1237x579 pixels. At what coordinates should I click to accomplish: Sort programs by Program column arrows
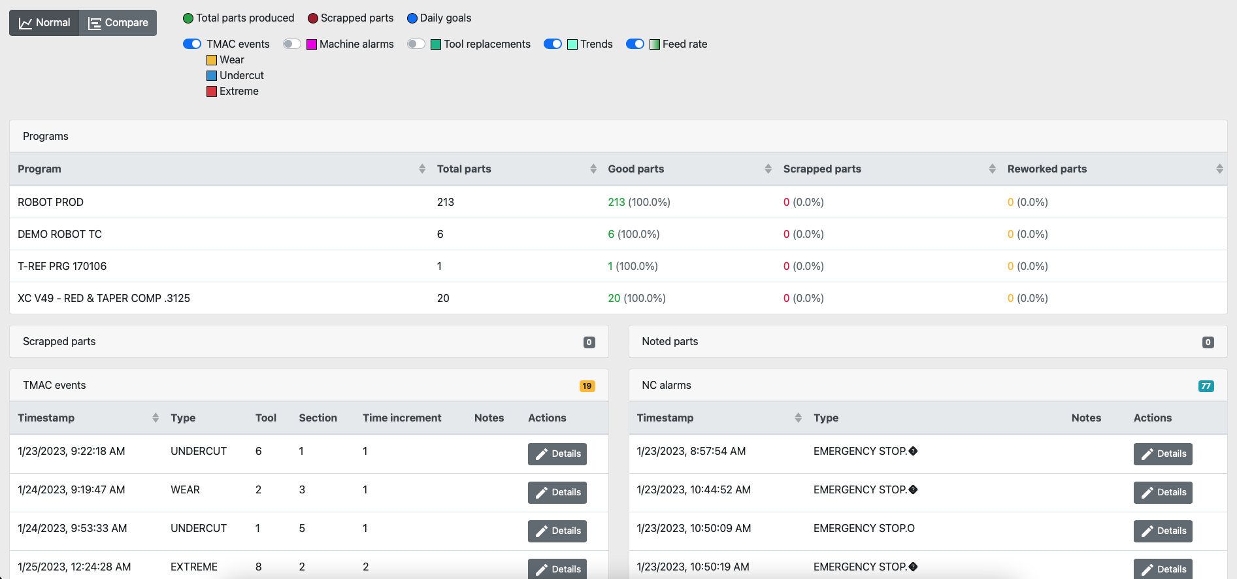[422, 169]
